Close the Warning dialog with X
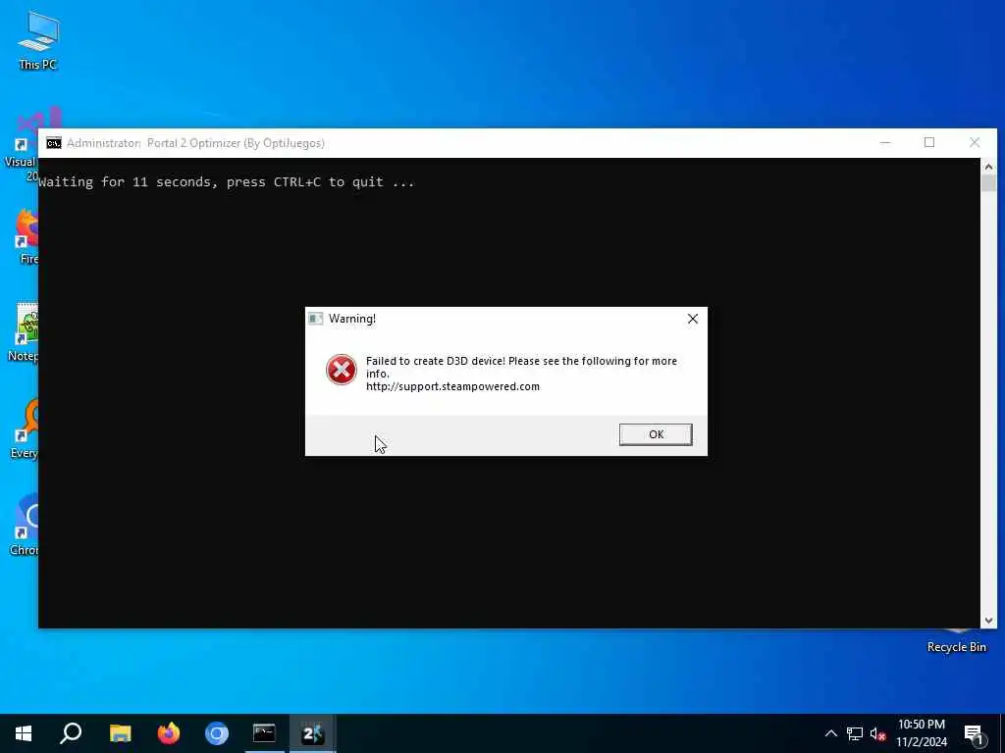 click(x=692, y=319)
